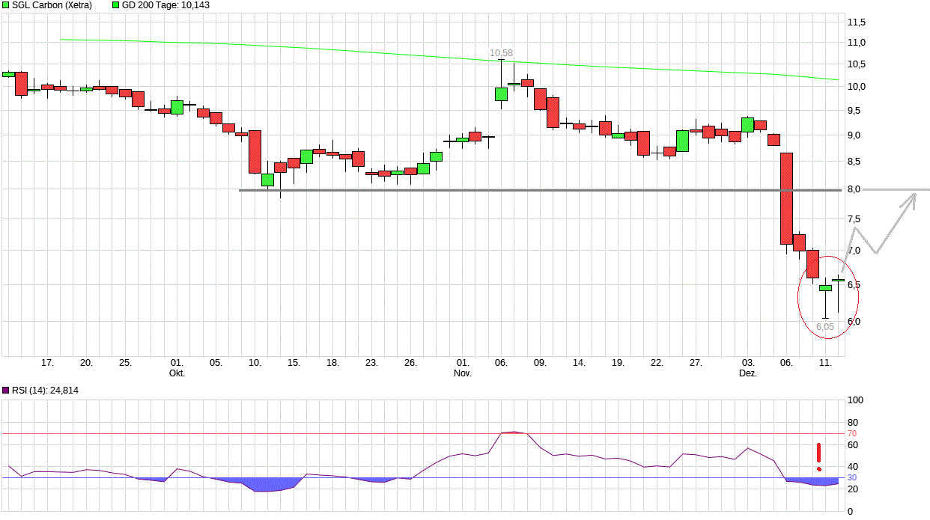Click the red 70 RSI level label

851,433
